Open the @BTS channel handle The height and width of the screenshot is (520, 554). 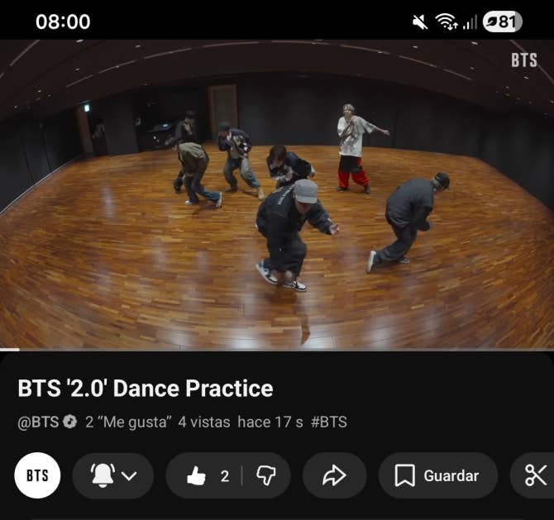38,422
